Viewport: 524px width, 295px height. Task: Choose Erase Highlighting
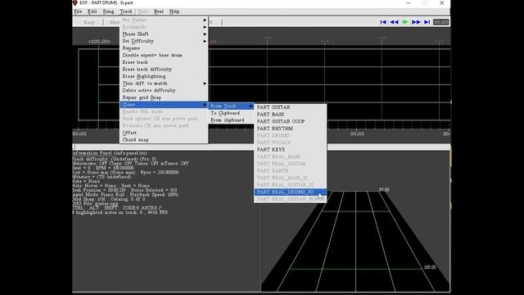click(164, 76)
